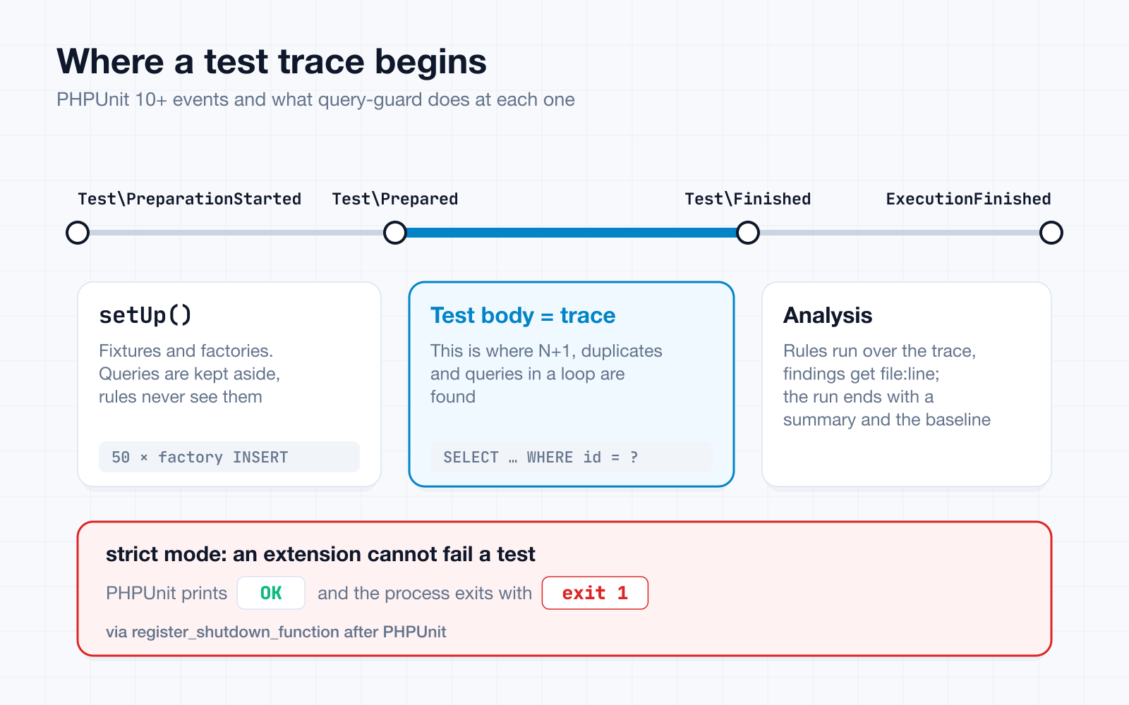1129x705 pixels.
Task: Click the Test\Prepared timeline node
Action: 395,233
